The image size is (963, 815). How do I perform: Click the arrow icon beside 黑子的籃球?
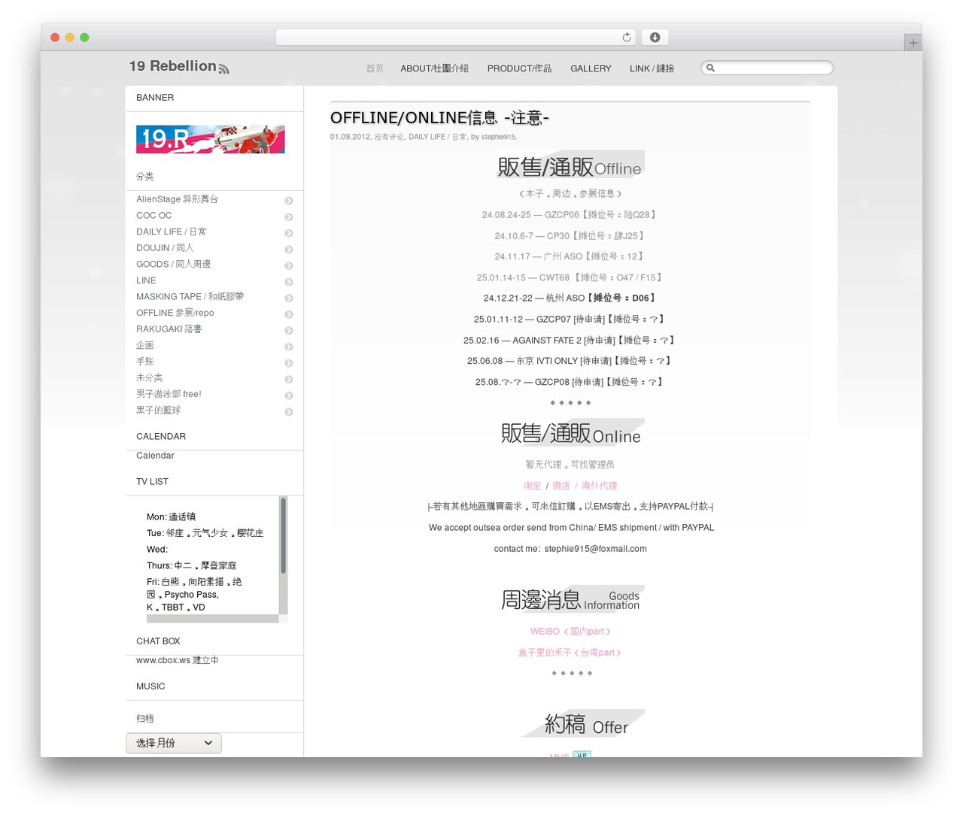tap(289, 412)
